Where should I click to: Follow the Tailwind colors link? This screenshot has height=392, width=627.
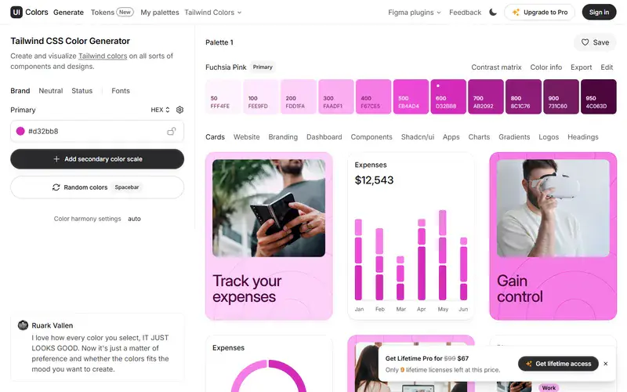coord(103,56)
